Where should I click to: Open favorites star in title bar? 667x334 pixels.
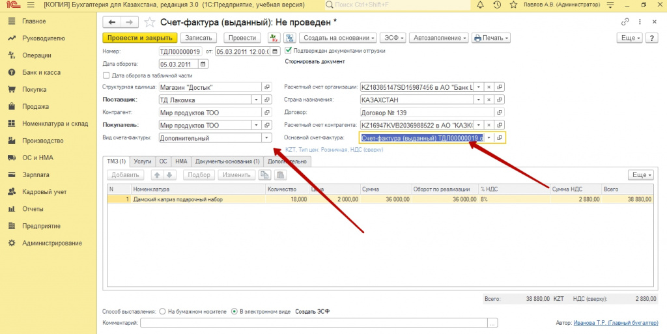513,5
